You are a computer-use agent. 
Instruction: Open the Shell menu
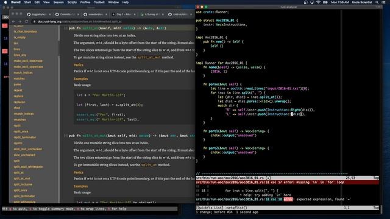[x=27, y=2]
